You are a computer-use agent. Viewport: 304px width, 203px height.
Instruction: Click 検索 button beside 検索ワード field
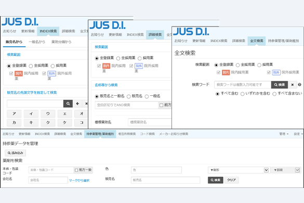[280, 85]
